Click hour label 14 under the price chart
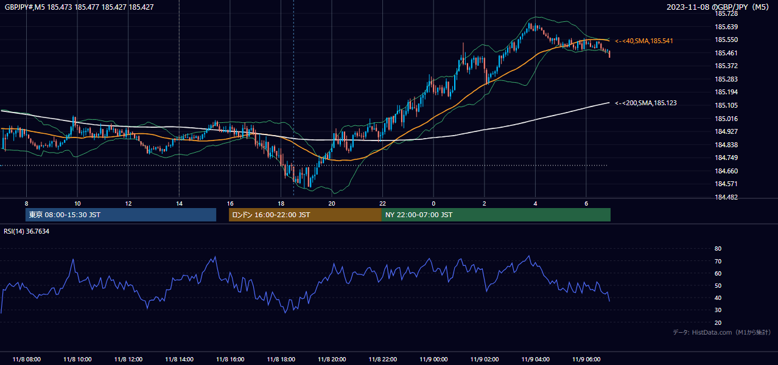The image size is (778, 365). 179,203
